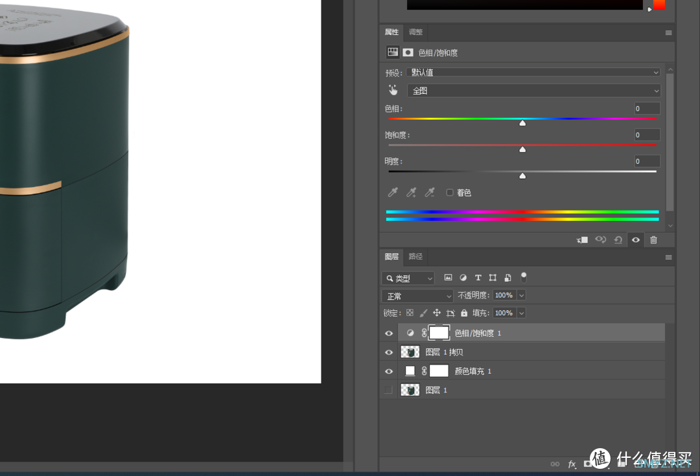Viewport: 700px width, 476px height.
Task: Select the 图层 1 layer thumbnail
Action: click(x=410, y=390)
